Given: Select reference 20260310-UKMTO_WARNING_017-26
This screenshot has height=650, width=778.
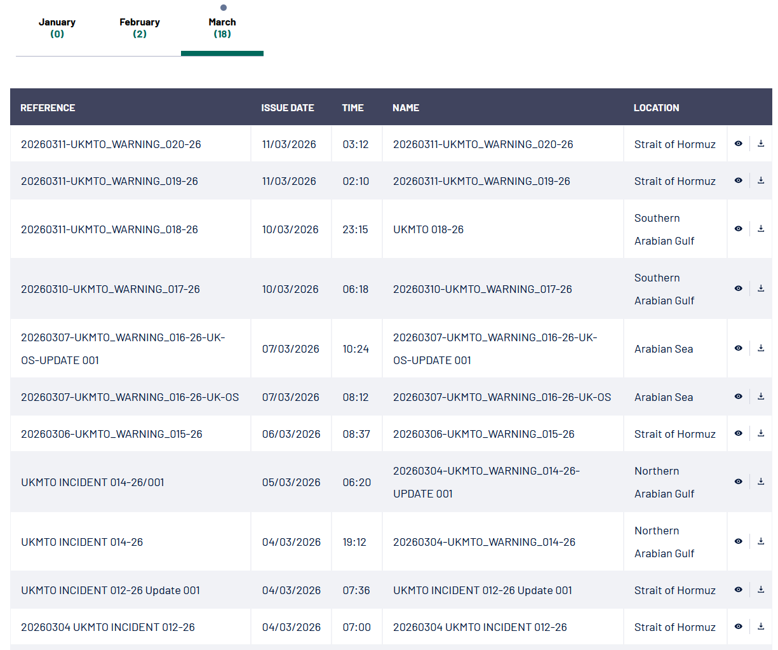Looking at the screenshot, I should (x=111, y=289).
